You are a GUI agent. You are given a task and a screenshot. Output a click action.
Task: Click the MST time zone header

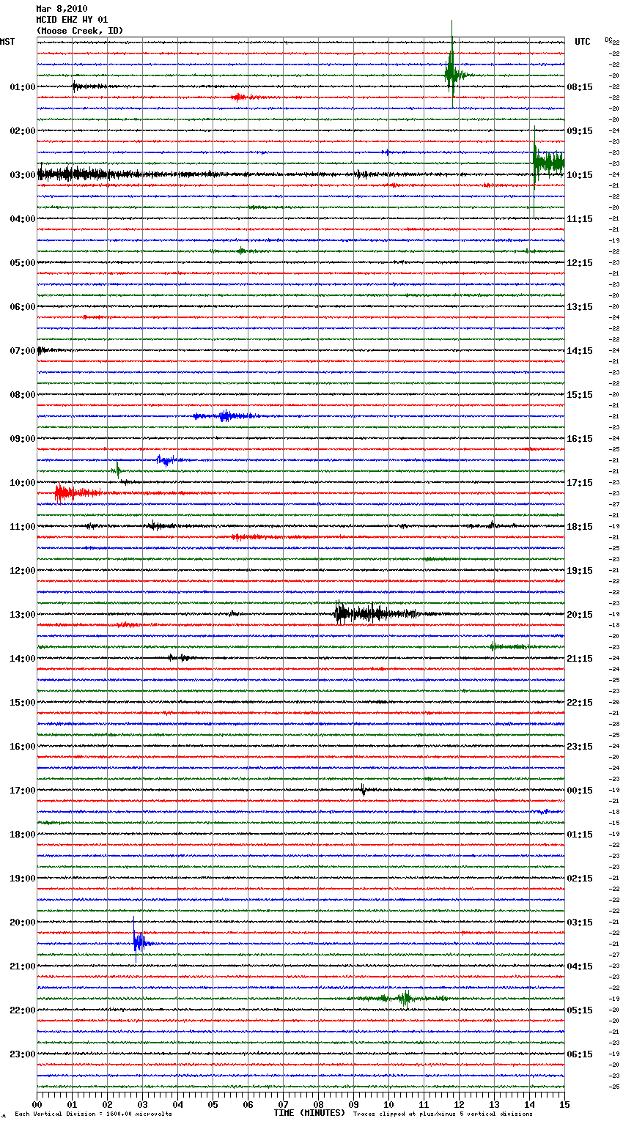(7, 42)
